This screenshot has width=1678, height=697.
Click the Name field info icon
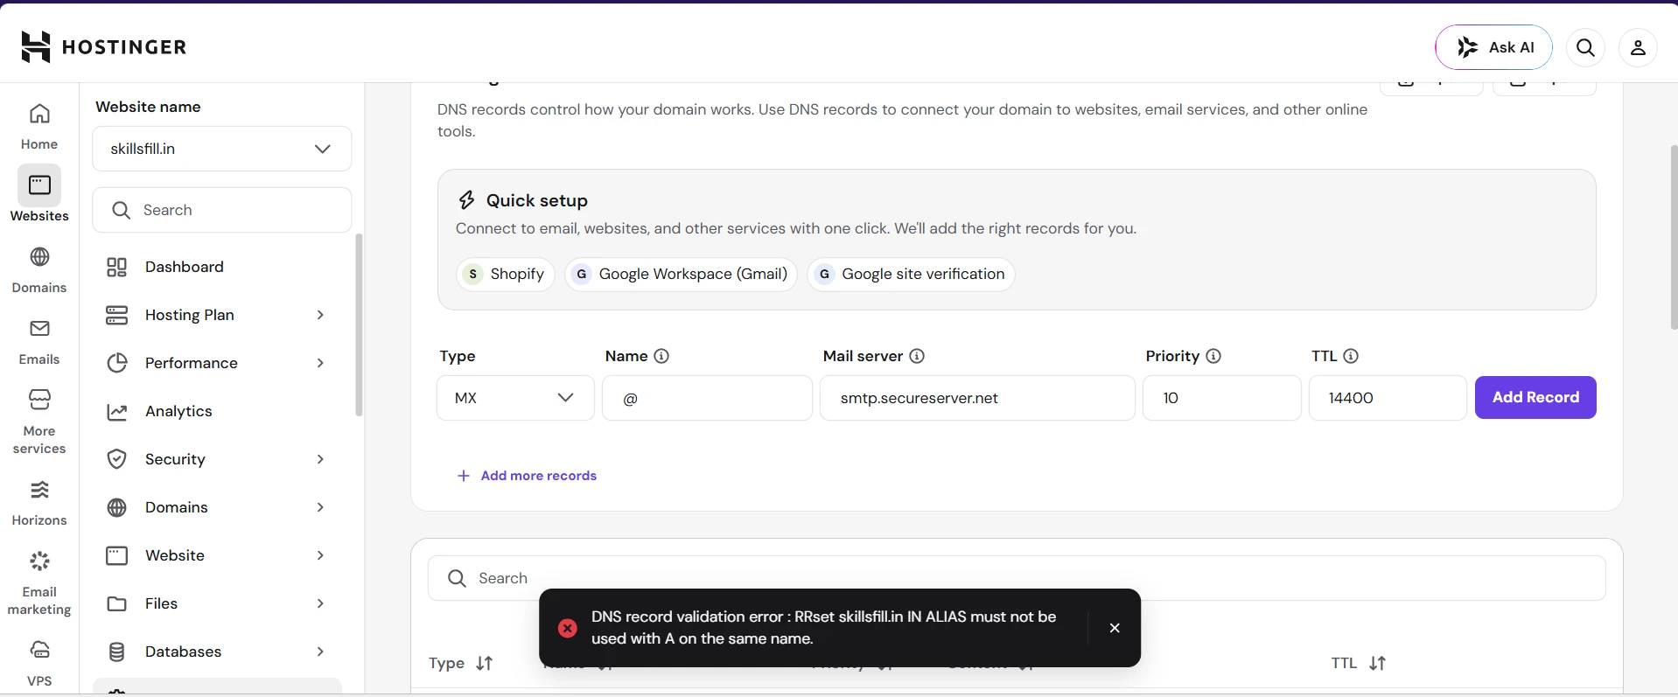661,356
